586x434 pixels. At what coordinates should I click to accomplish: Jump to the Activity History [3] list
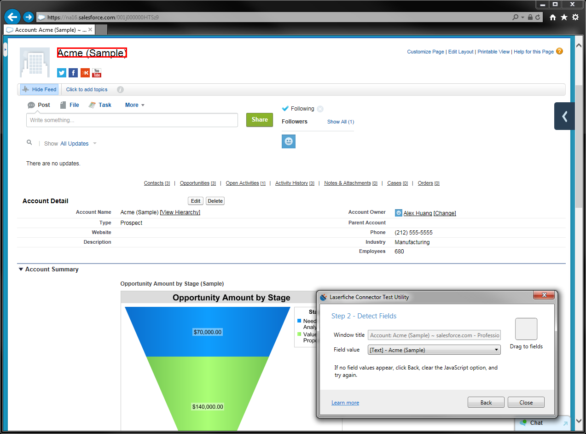[x=295, y=183]
